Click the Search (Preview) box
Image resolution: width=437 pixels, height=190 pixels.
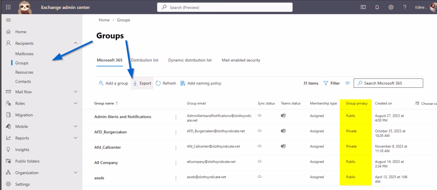coord(224,7)
